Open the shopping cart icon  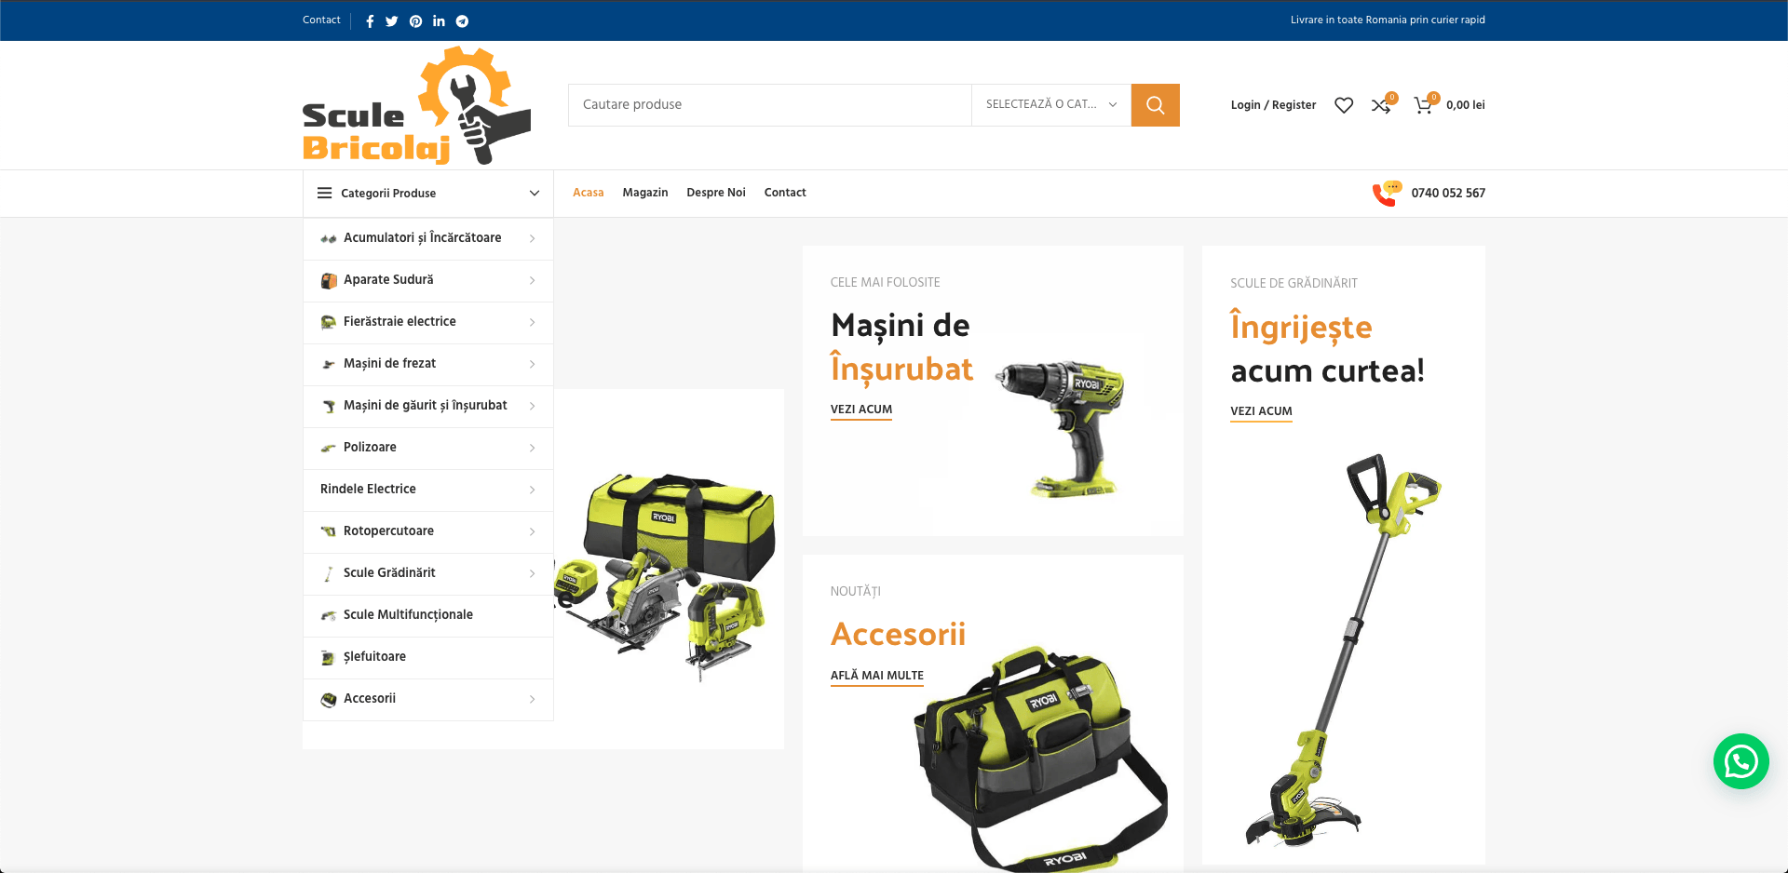click(x=1423, y=105)
